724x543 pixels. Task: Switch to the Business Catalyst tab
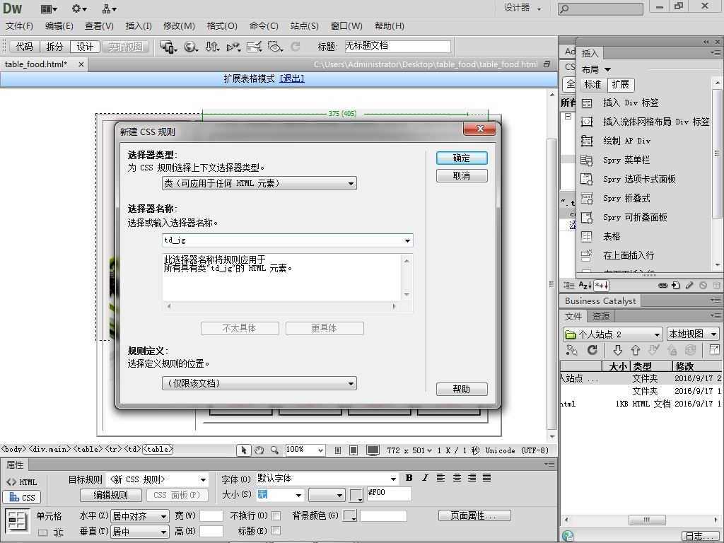coord(600,301)
